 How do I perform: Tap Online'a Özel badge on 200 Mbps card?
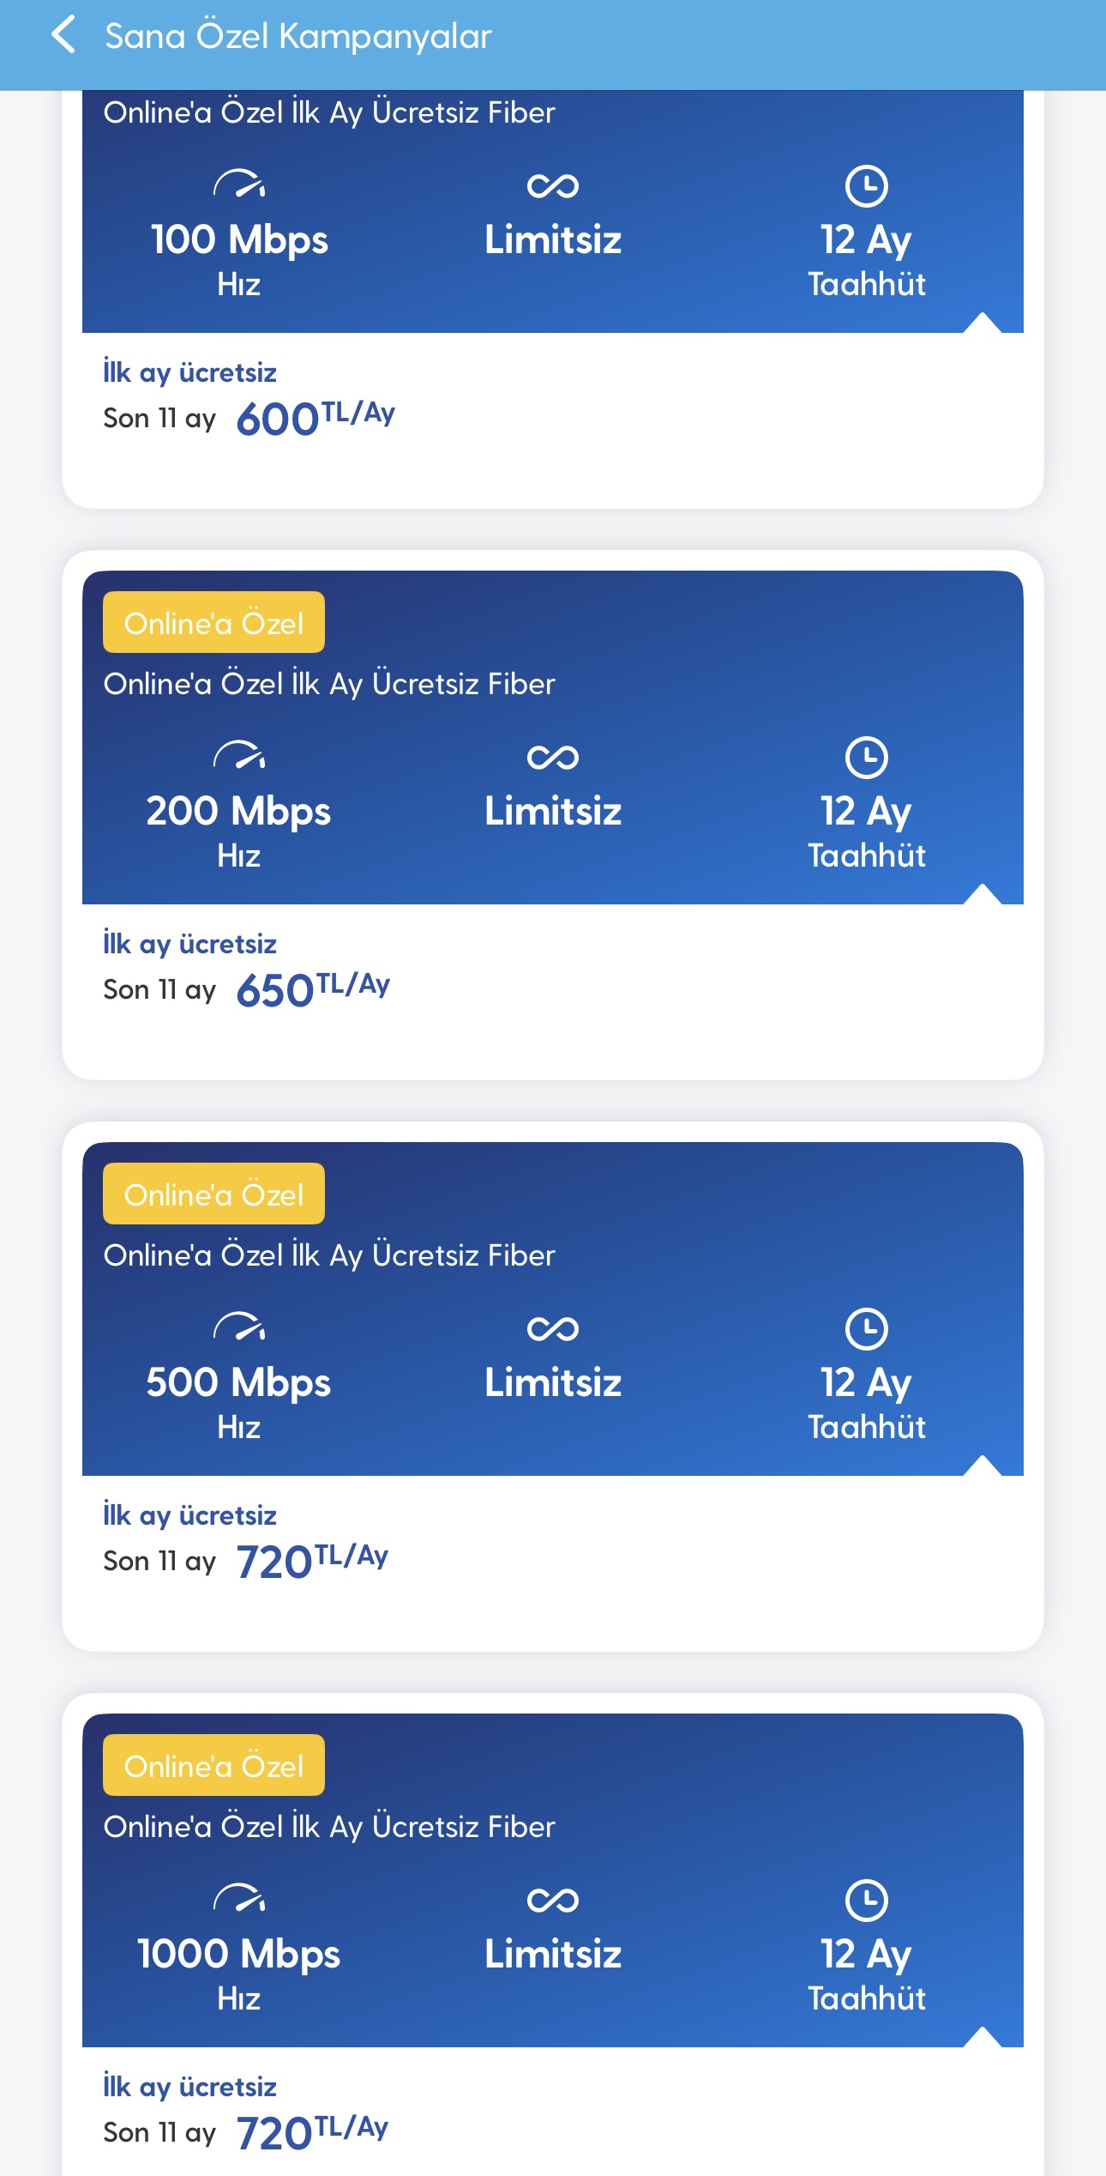click(213, 623)
